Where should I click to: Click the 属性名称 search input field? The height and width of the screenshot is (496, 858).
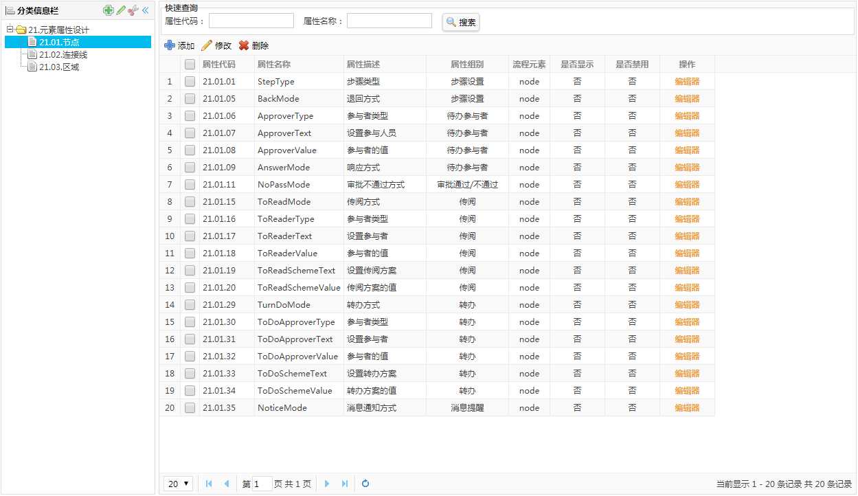(390, 21)
